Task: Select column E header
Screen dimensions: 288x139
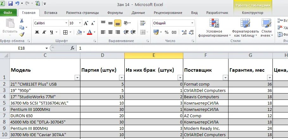Action: point(154,55)
